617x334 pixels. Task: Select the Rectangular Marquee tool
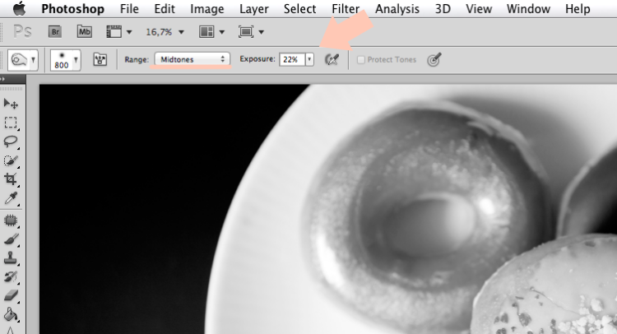(x=11, y=123)
